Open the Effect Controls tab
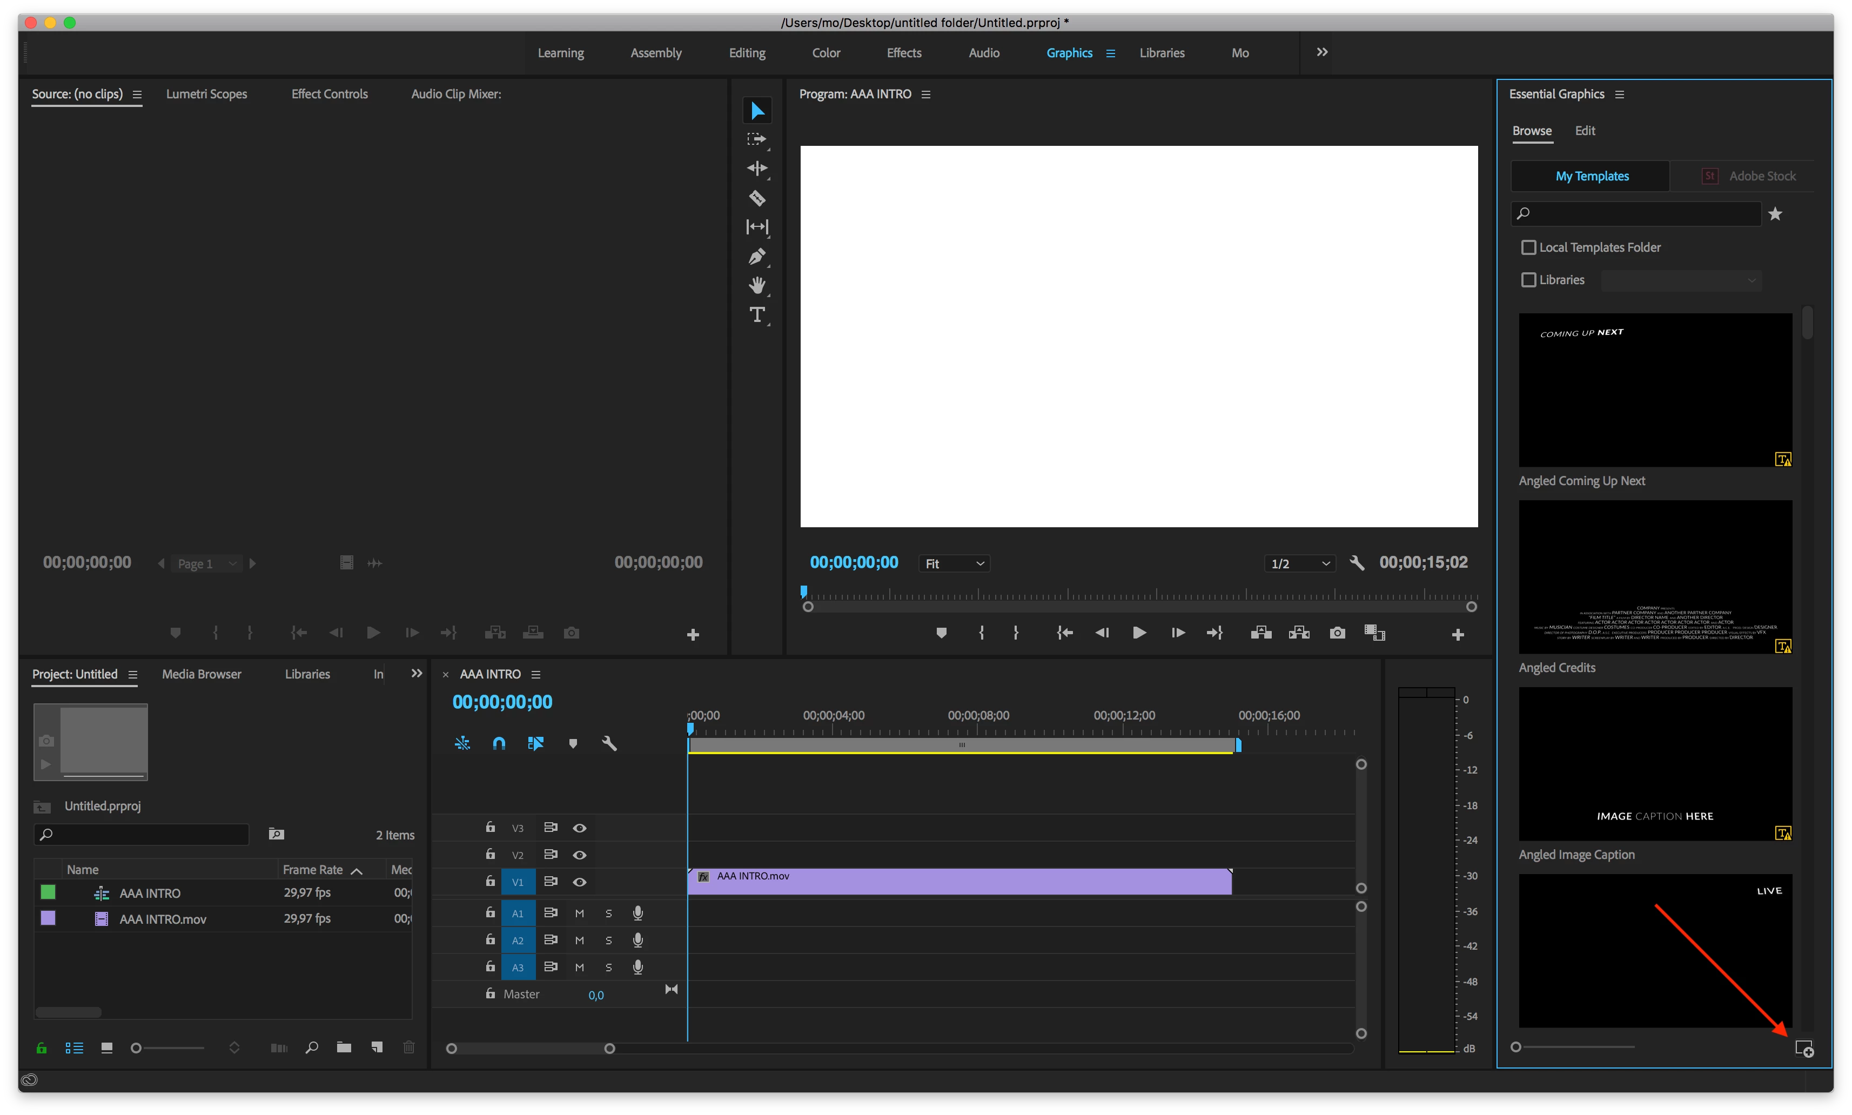1852x1115 pixels. 329,94
